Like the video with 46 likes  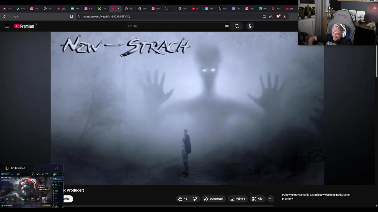coord(183,199)
